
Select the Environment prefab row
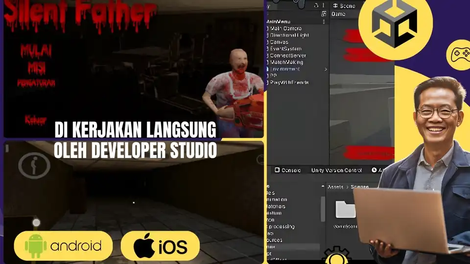coord(297,69)
